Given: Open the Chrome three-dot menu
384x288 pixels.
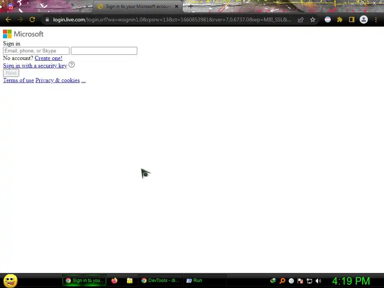Looking at the screenshot, I should [376, 19].
